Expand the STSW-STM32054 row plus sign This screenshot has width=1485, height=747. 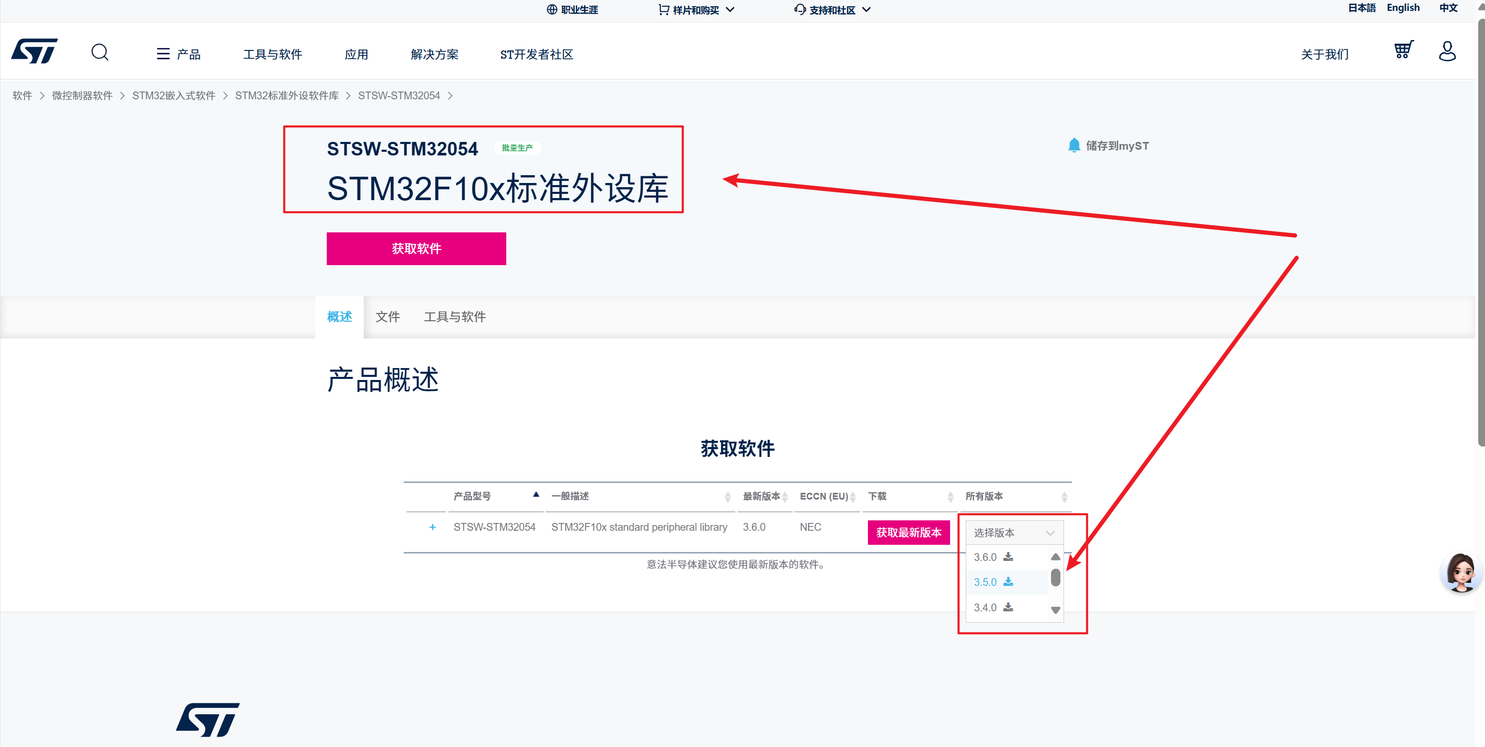point(432,527)
